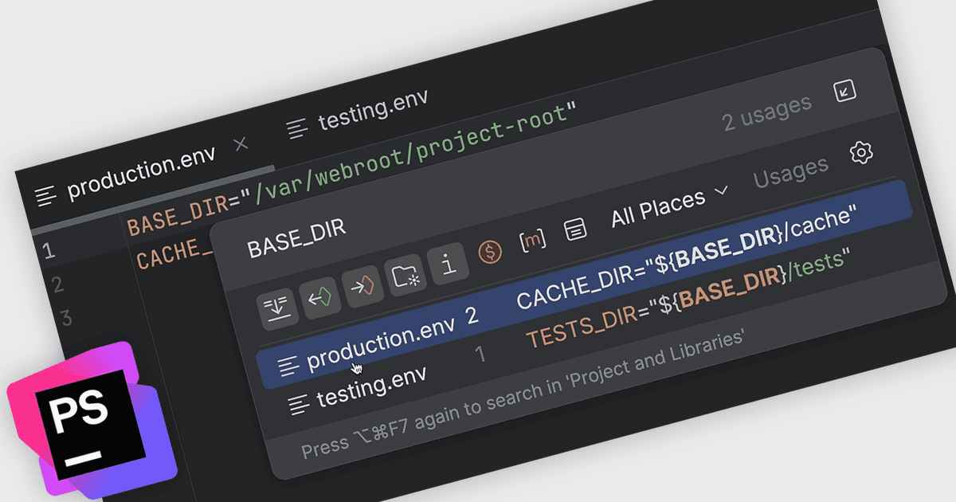Open usages settings gear icon
Viewport: 956px width, 502px height.
point(861,152)
